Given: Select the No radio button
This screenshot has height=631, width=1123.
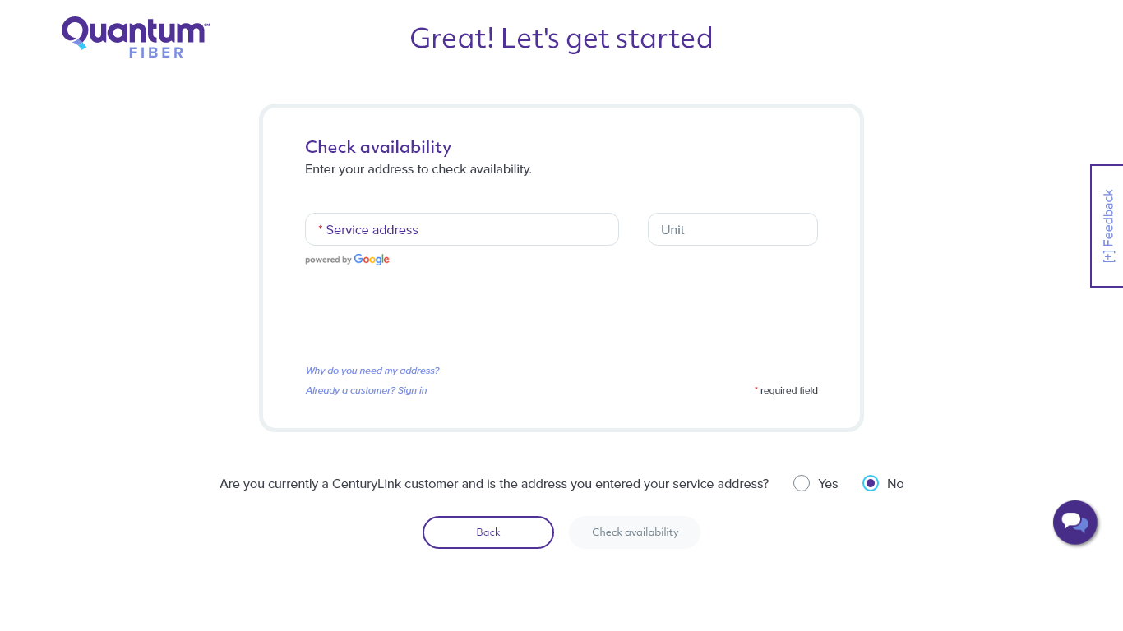Looking at the screenshot, I should [x=871, y=483].
